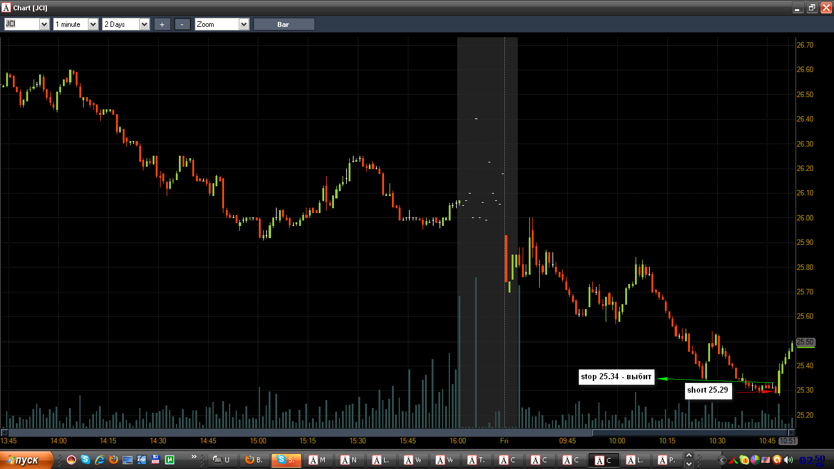Click the 15:30 time axis label
Viewport: 834px width, 469px height.
click(x=358, y=440)
